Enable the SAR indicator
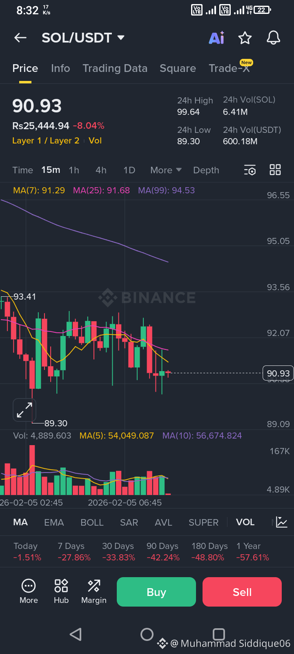The height and width of the screenshot is (654, 294). 129,522
